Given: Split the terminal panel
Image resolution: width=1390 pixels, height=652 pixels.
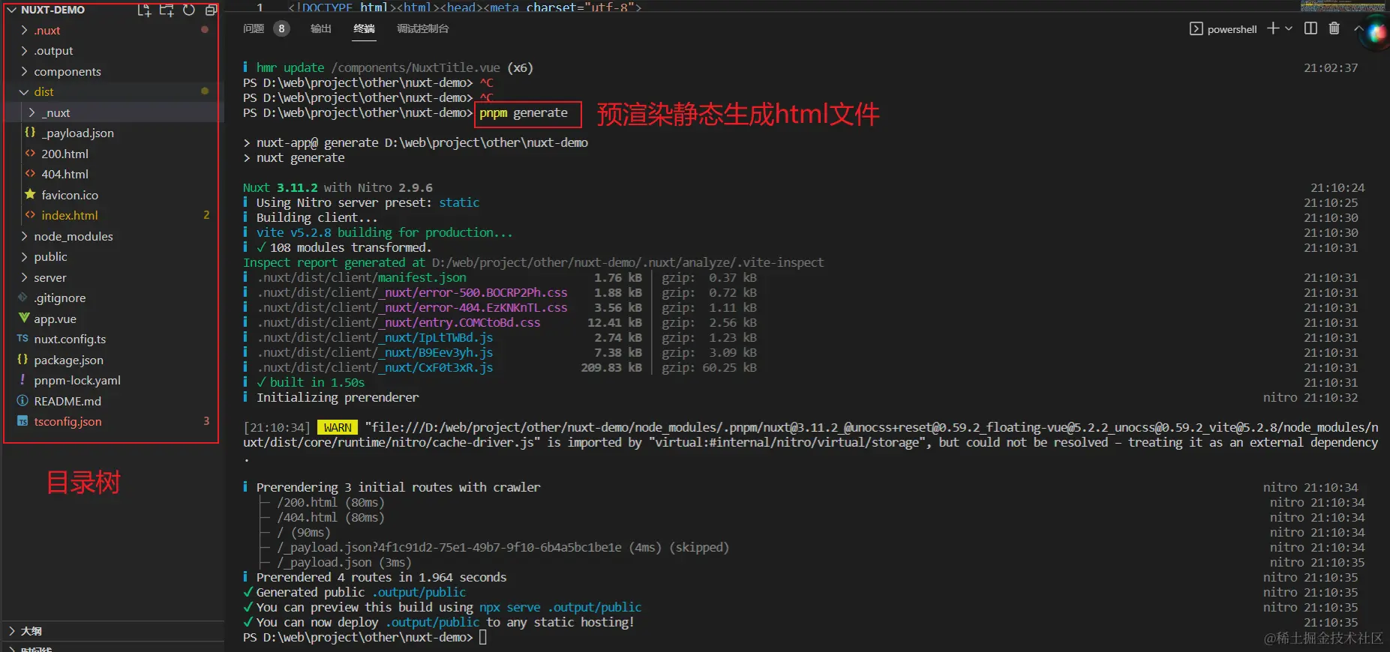Looking at the screenshot, I should click(1310, 28).
